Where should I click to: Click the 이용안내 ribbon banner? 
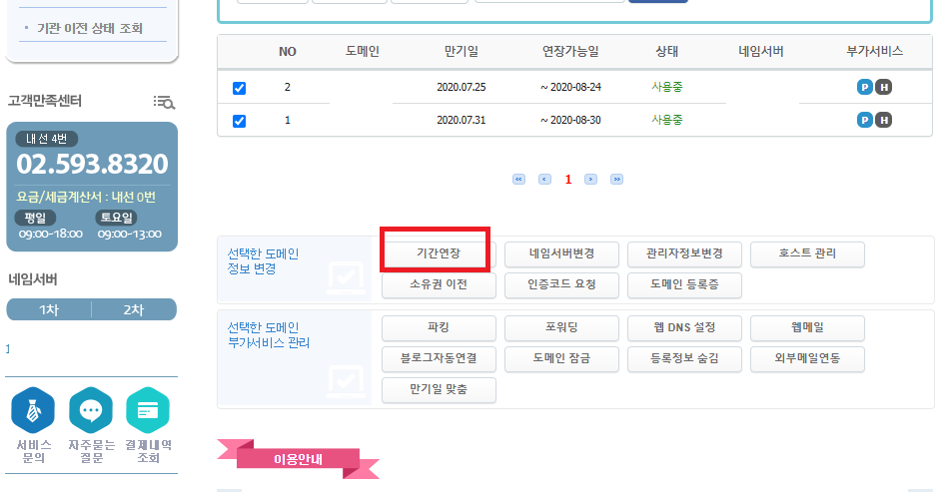[x=298, y=459]
